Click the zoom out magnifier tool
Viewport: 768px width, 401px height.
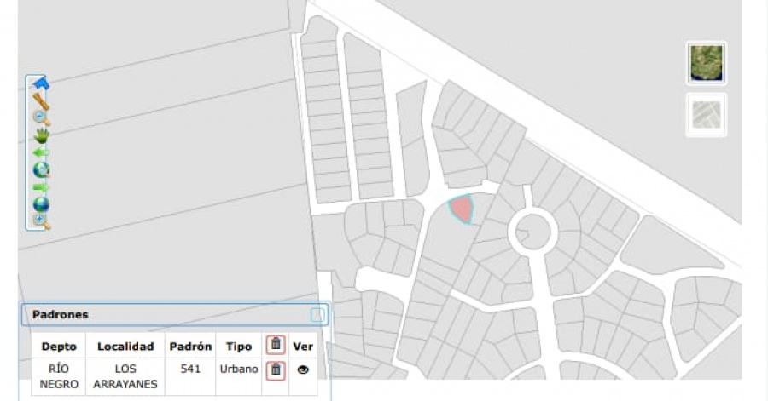42,117
